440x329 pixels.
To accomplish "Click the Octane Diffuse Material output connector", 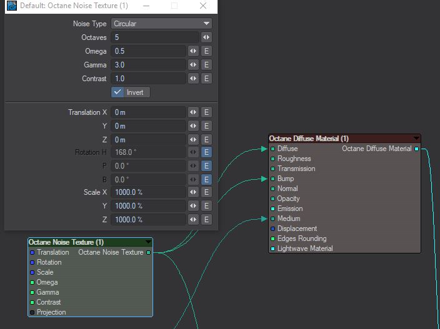I will coord(417,149).
